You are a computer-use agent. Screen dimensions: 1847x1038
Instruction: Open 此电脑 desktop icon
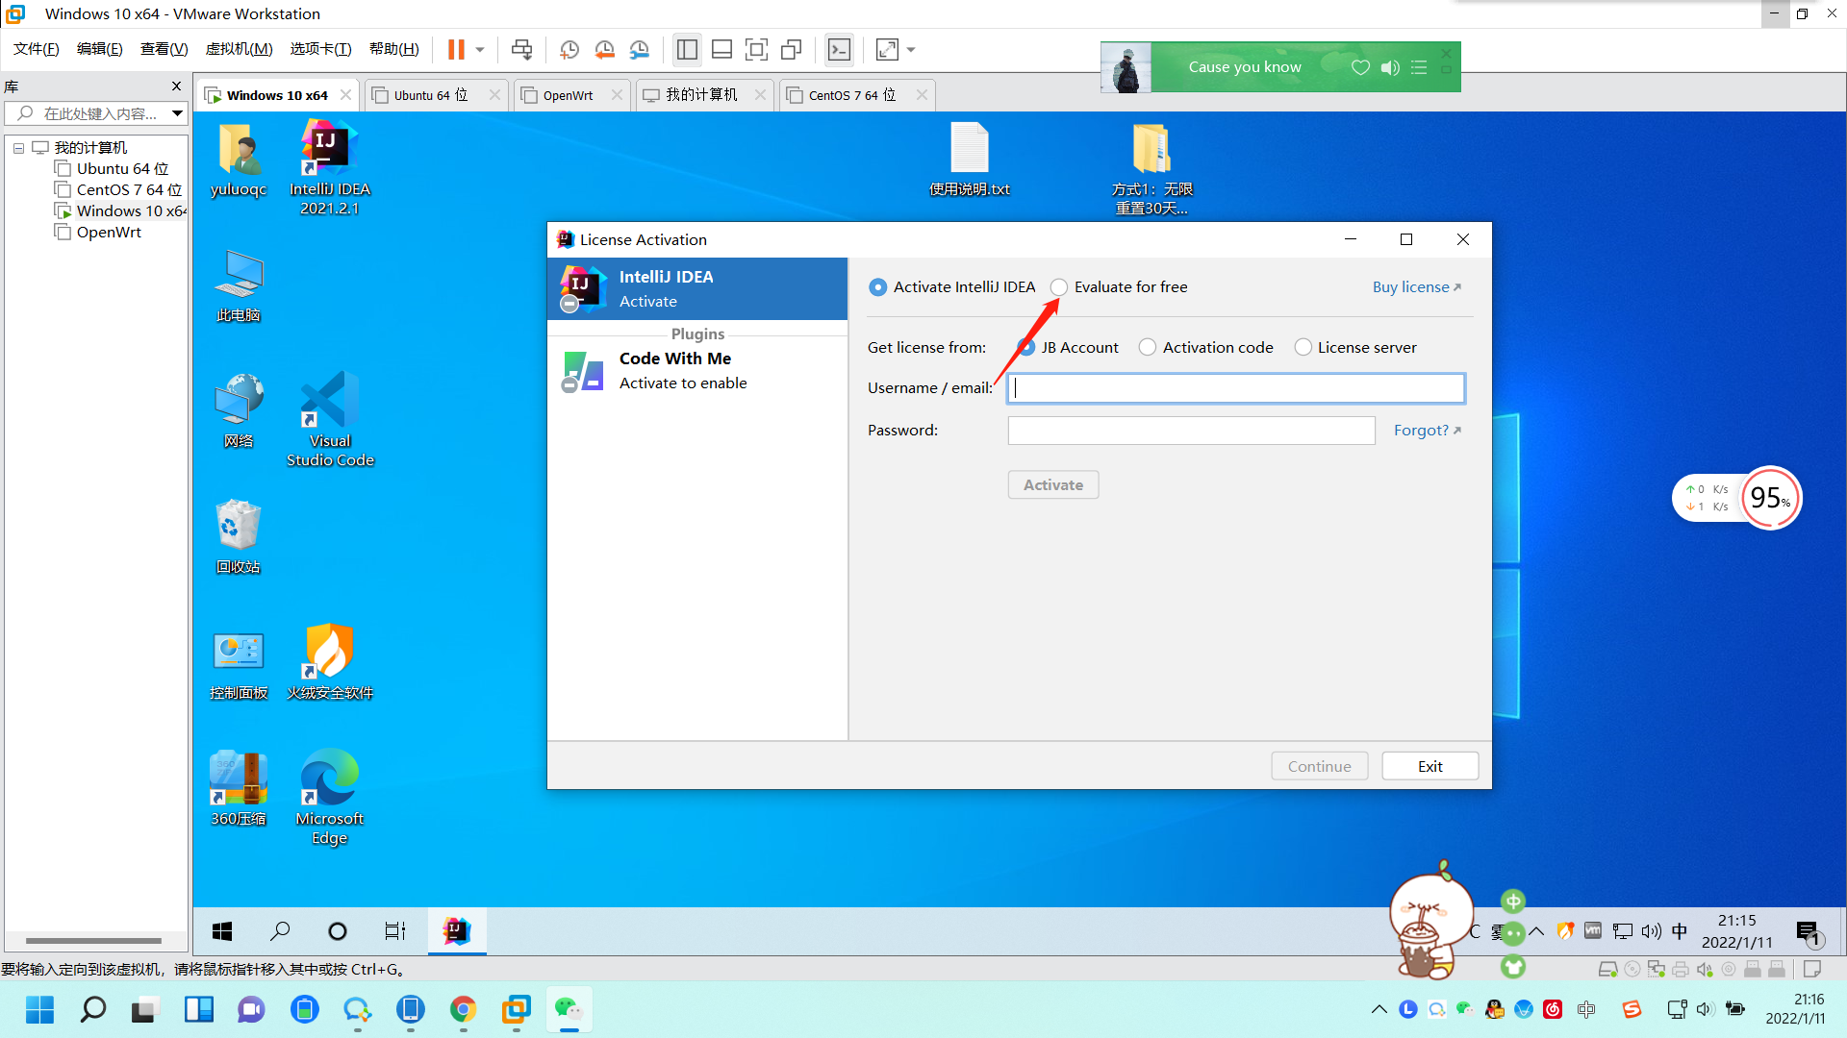click(x=239, y=285)
